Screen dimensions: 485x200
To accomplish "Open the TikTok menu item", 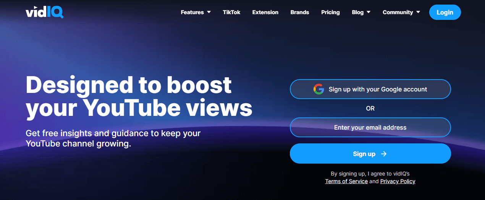I will 231,12.
